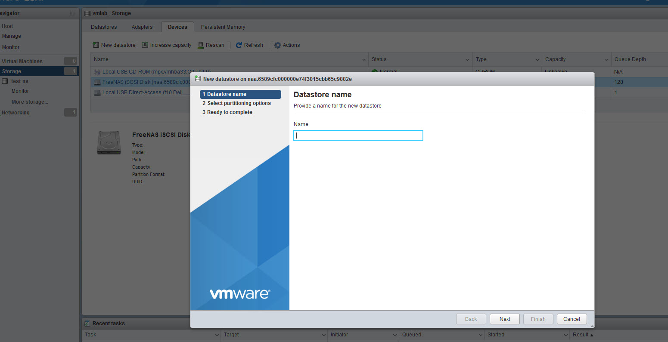The width and height of the screenshot is (668, 342).
Task: Select step 2 Select partitioning options
Action: [x=239, y=103]
